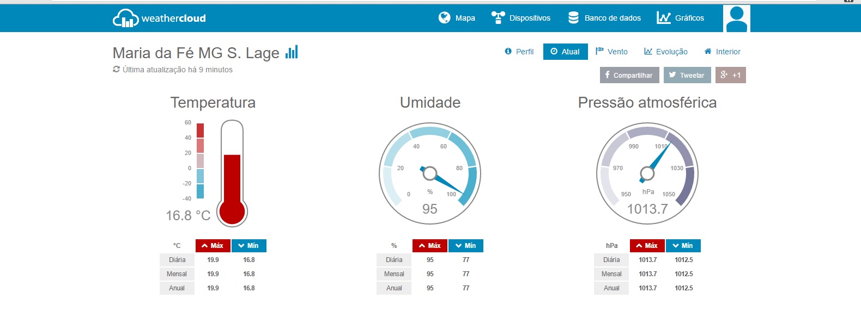
Task: Click Mensal row label in temperature table
Action: pos(177,274)
